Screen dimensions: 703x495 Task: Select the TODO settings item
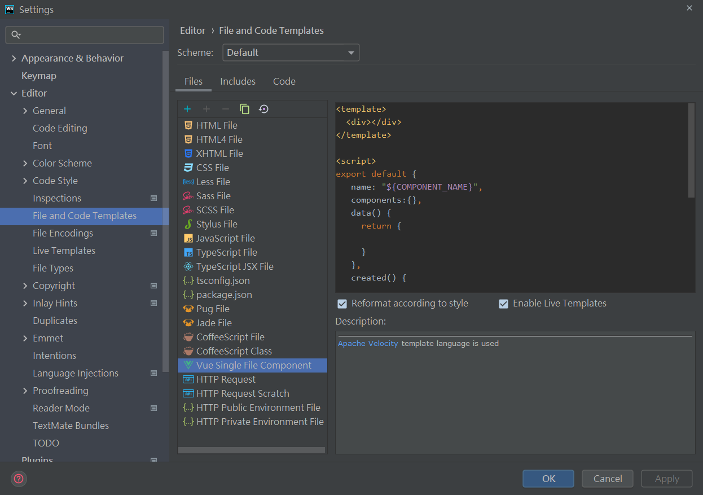[46, 443]
